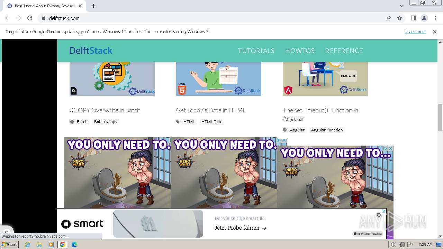Screen dimensions: 443x249
Task: Select the Batch Xcopy tag
Action: pyautogui.click(x=106, y=122)
